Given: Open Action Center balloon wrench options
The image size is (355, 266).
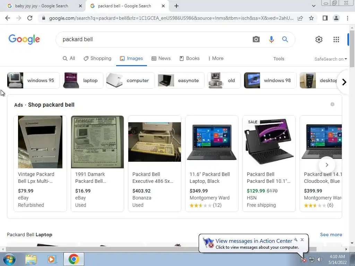Looking at the screenshot, I should tap(296, 240).
